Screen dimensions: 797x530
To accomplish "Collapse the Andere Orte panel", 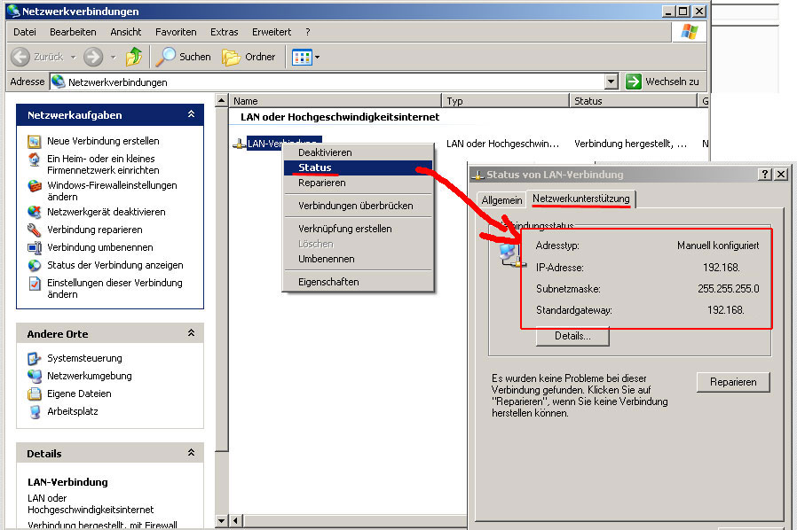I will click(191, 333).
